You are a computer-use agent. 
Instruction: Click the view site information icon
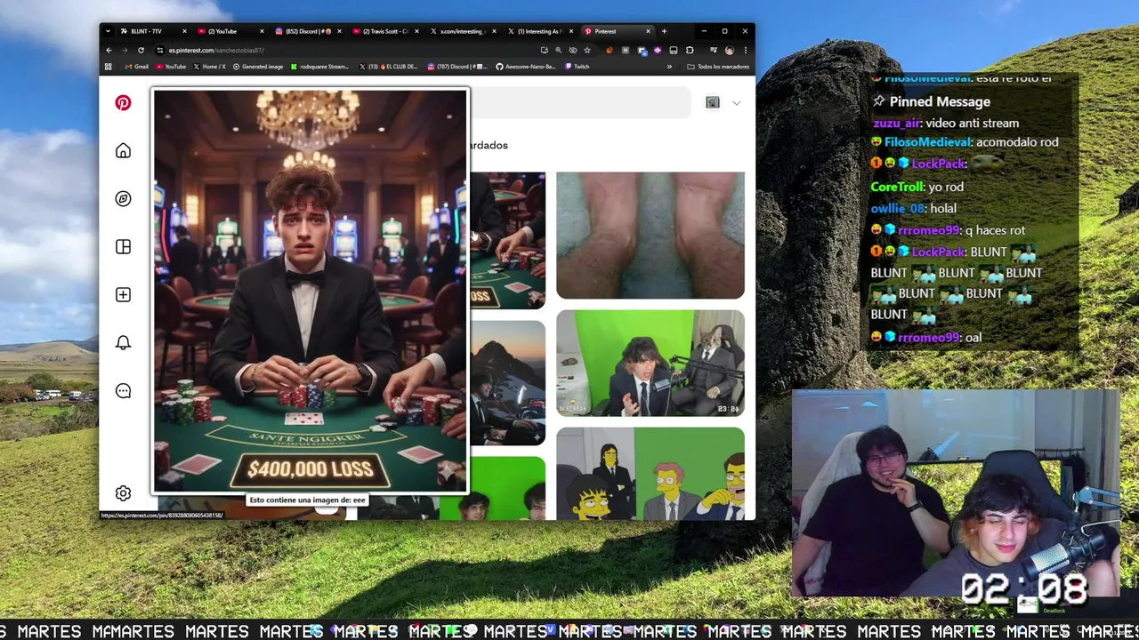click(160, 50)
